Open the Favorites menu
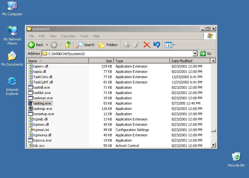The height and width of the screenshot is (178, 249). click(x=68, y=36)
